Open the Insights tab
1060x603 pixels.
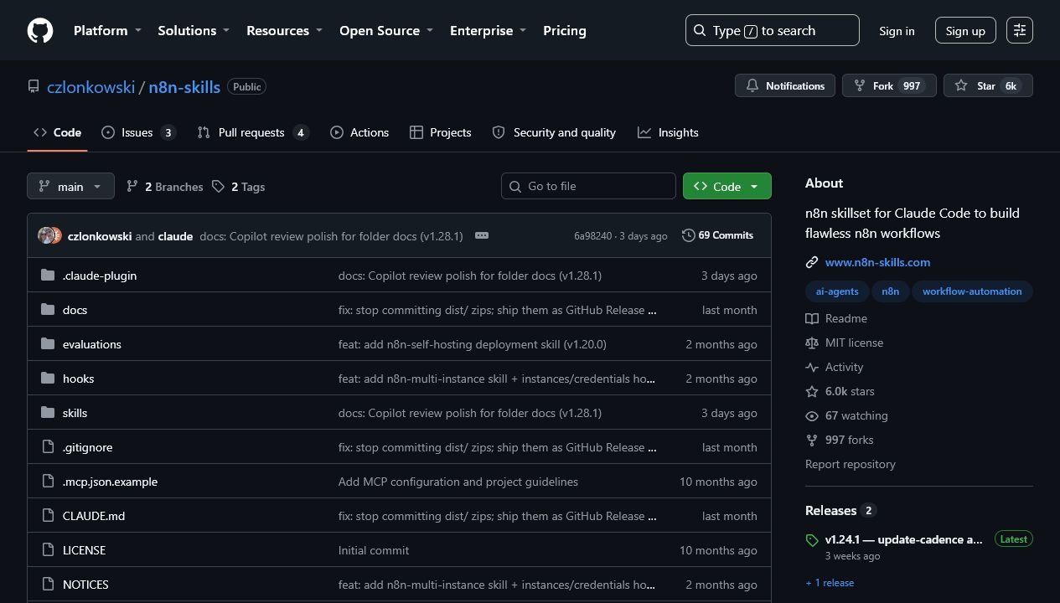[x=668, y=132]
